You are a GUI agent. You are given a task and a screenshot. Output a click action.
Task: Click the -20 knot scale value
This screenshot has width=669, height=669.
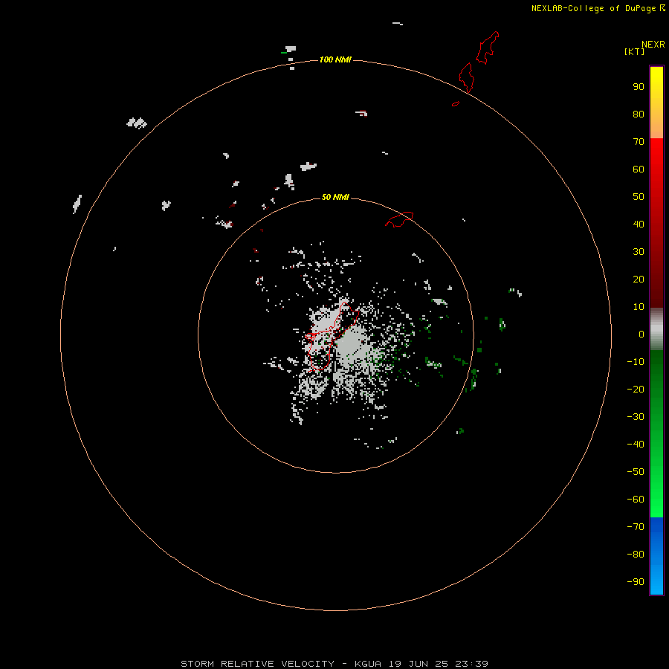636,390
